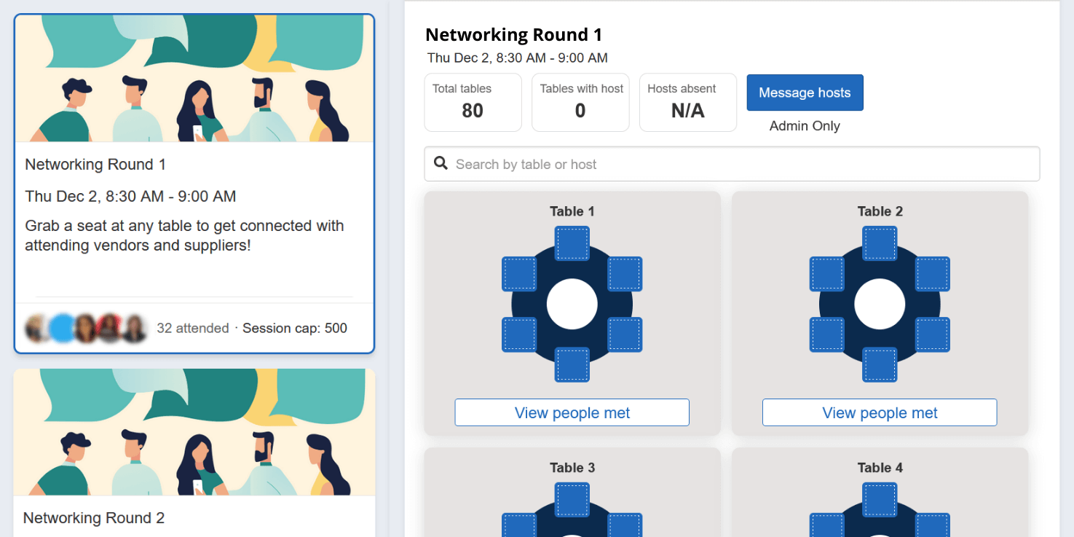
Task: Click the search magnifier icon
Action: (x=441, y=163)
